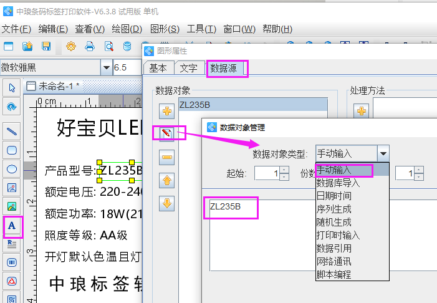Select the ellipse drawing tool
The height and width of the screenshot is (303, 437).
11,168
